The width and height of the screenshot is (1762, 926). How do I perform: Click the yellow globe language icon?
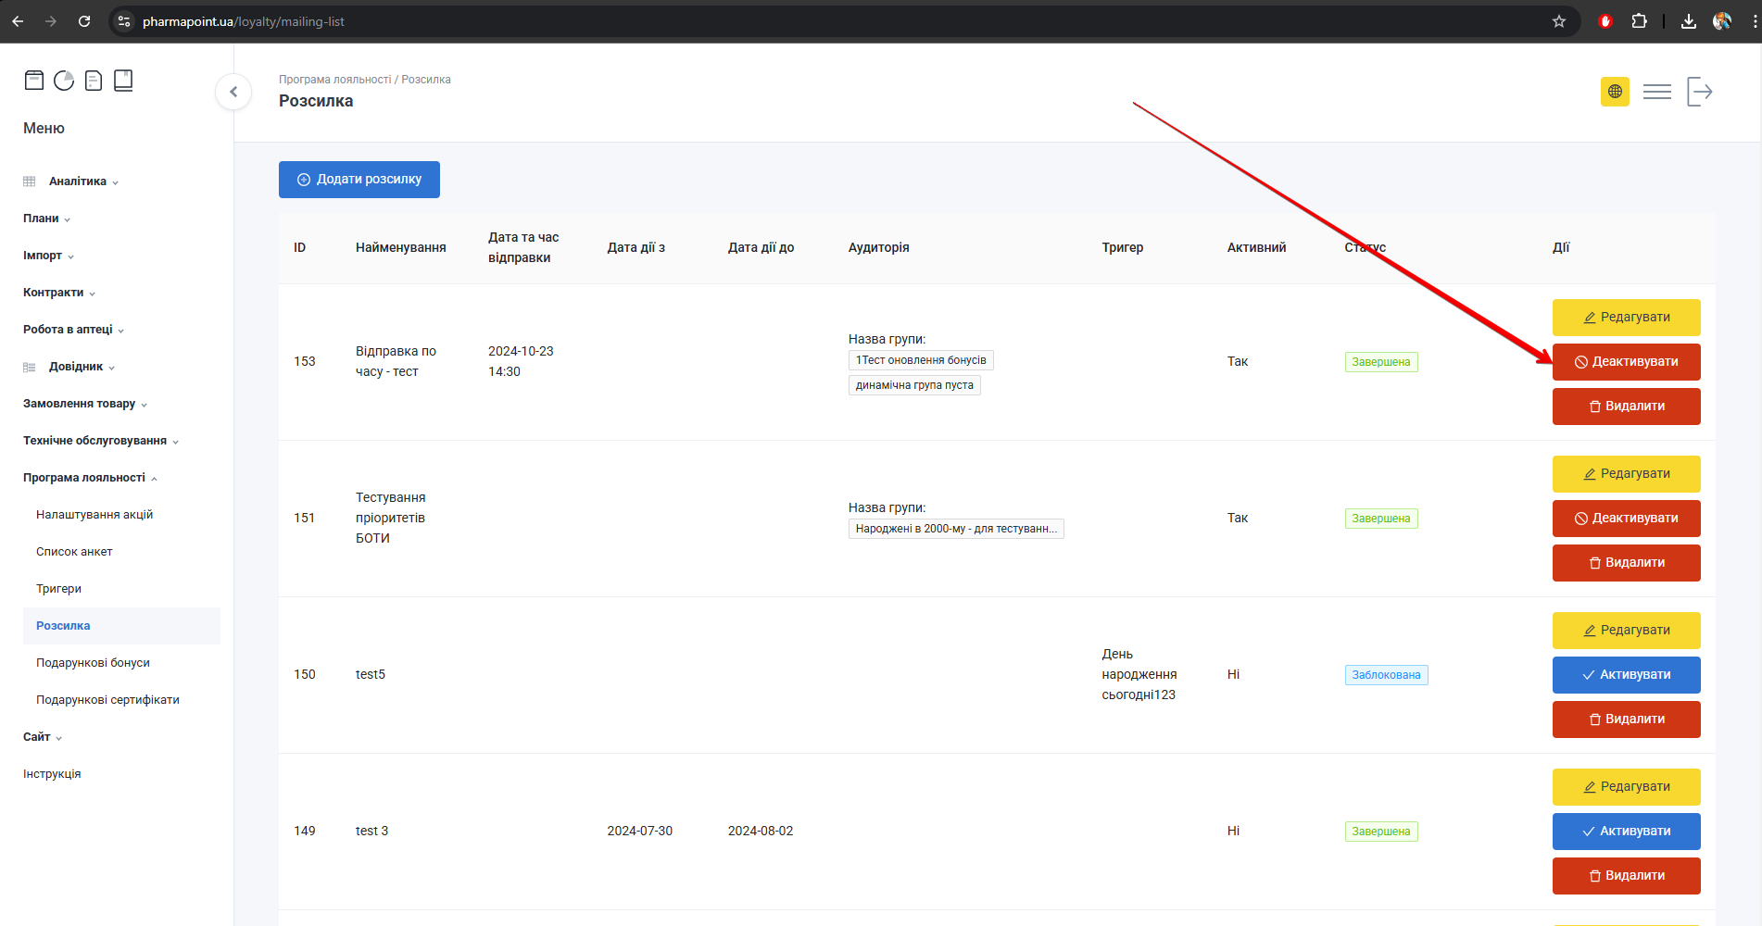1615,92
